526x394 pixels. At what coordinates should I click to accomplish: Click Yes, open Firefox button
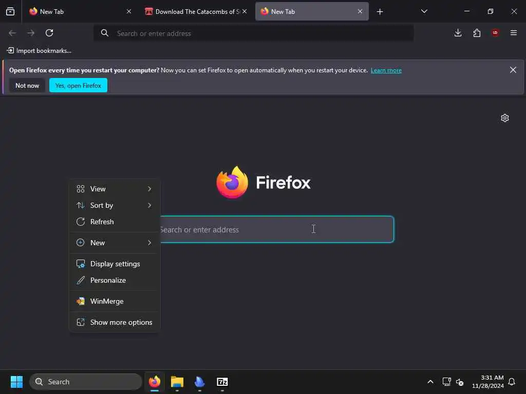tap(78, 86)
